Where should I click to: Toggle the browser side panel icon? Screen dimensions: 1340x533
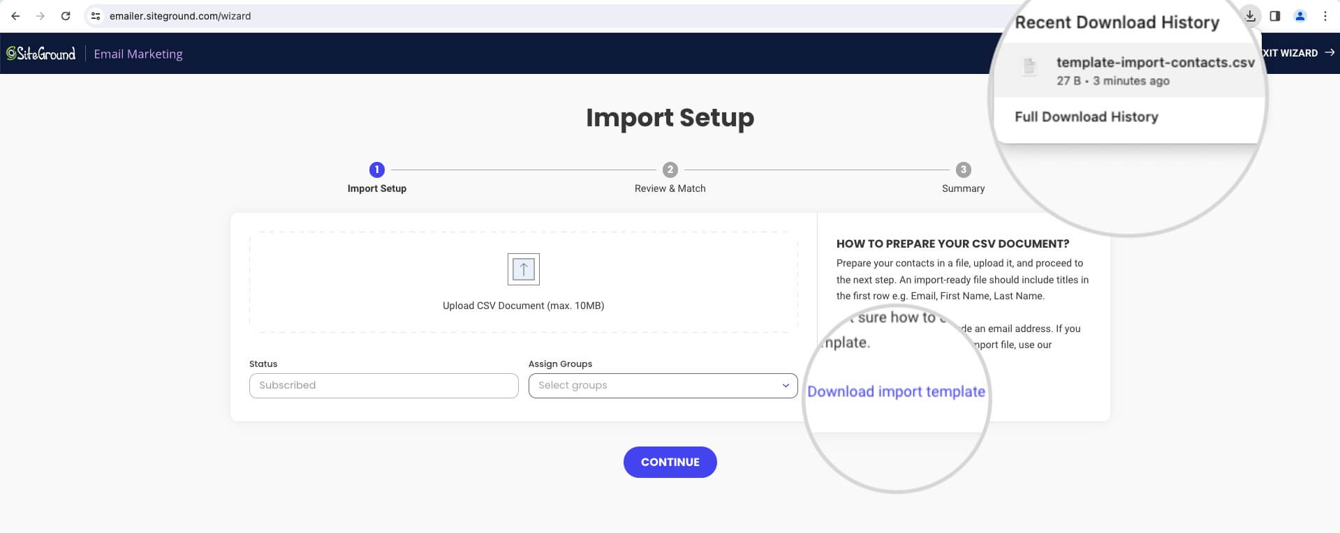pos(1275,16)
